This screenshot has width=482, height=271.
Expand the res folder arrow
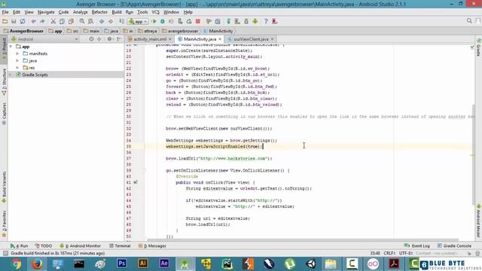[17, 68]
